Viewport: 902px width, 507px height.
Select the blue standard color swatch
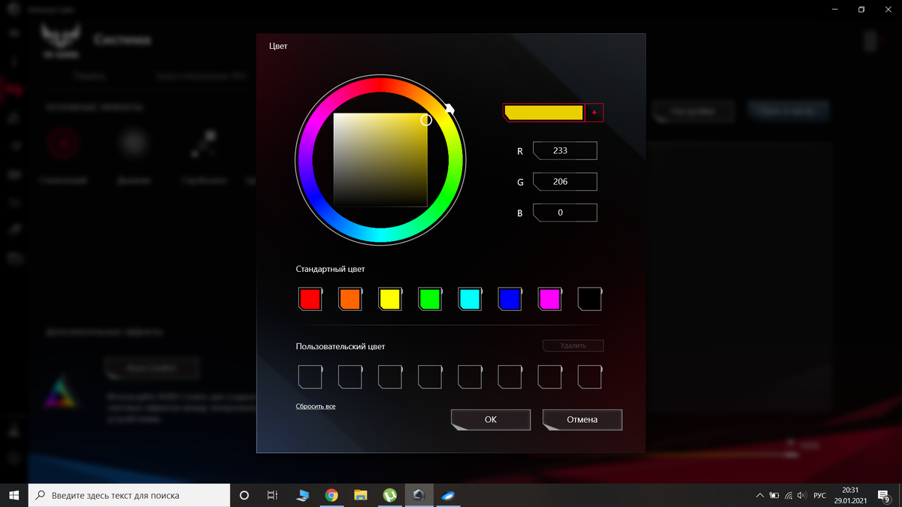510,299
